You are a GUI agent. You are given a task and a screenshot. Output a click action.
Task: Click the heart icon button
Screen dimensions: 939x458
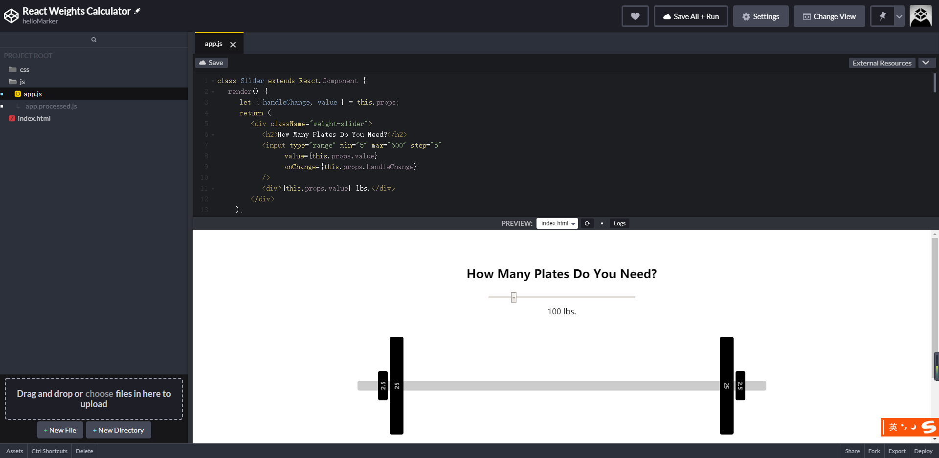pos(635,16)
